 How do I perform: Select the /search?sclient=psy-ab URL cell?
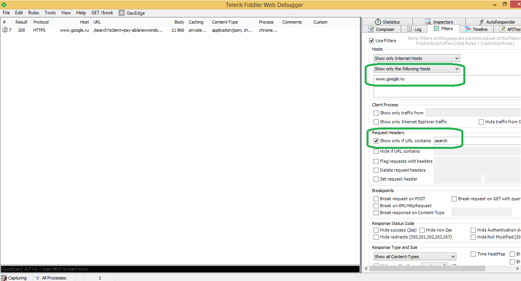coord(128,30)
